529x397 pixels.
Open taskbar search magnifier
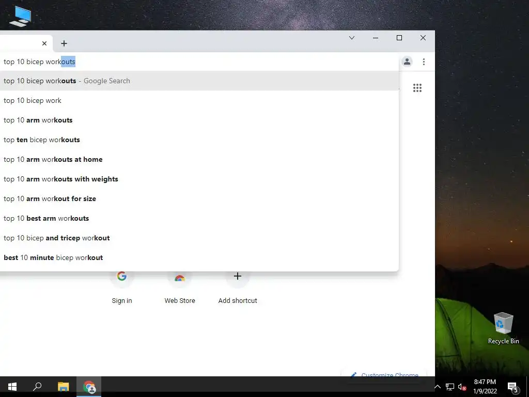[x=37, y=387]
